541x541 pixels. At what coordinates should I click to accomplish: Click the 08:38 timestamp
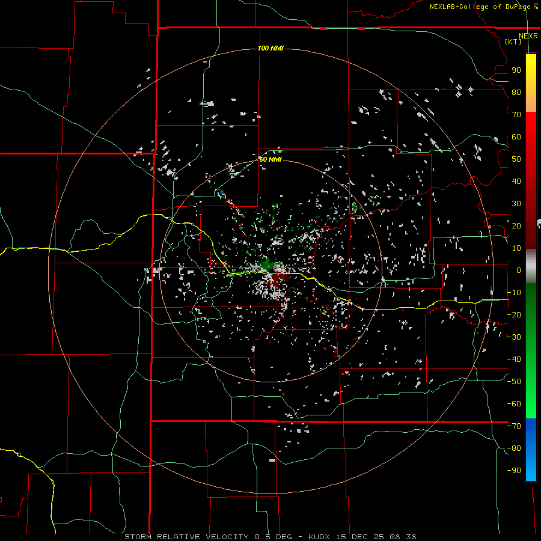403,537
